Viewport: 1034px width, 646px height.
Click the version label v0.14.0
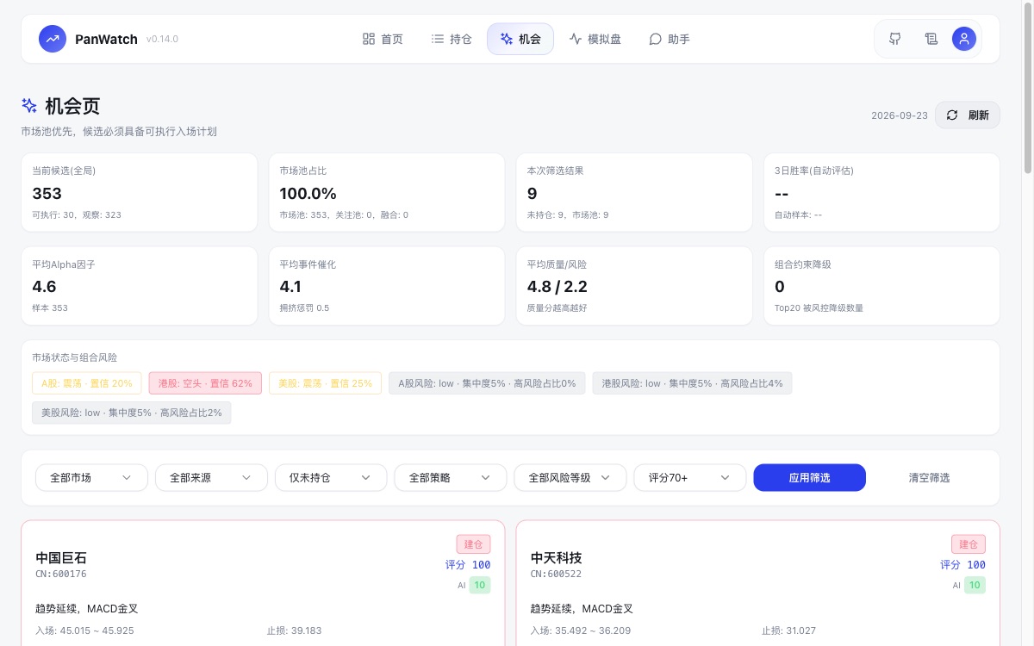[x=162, y=39]
